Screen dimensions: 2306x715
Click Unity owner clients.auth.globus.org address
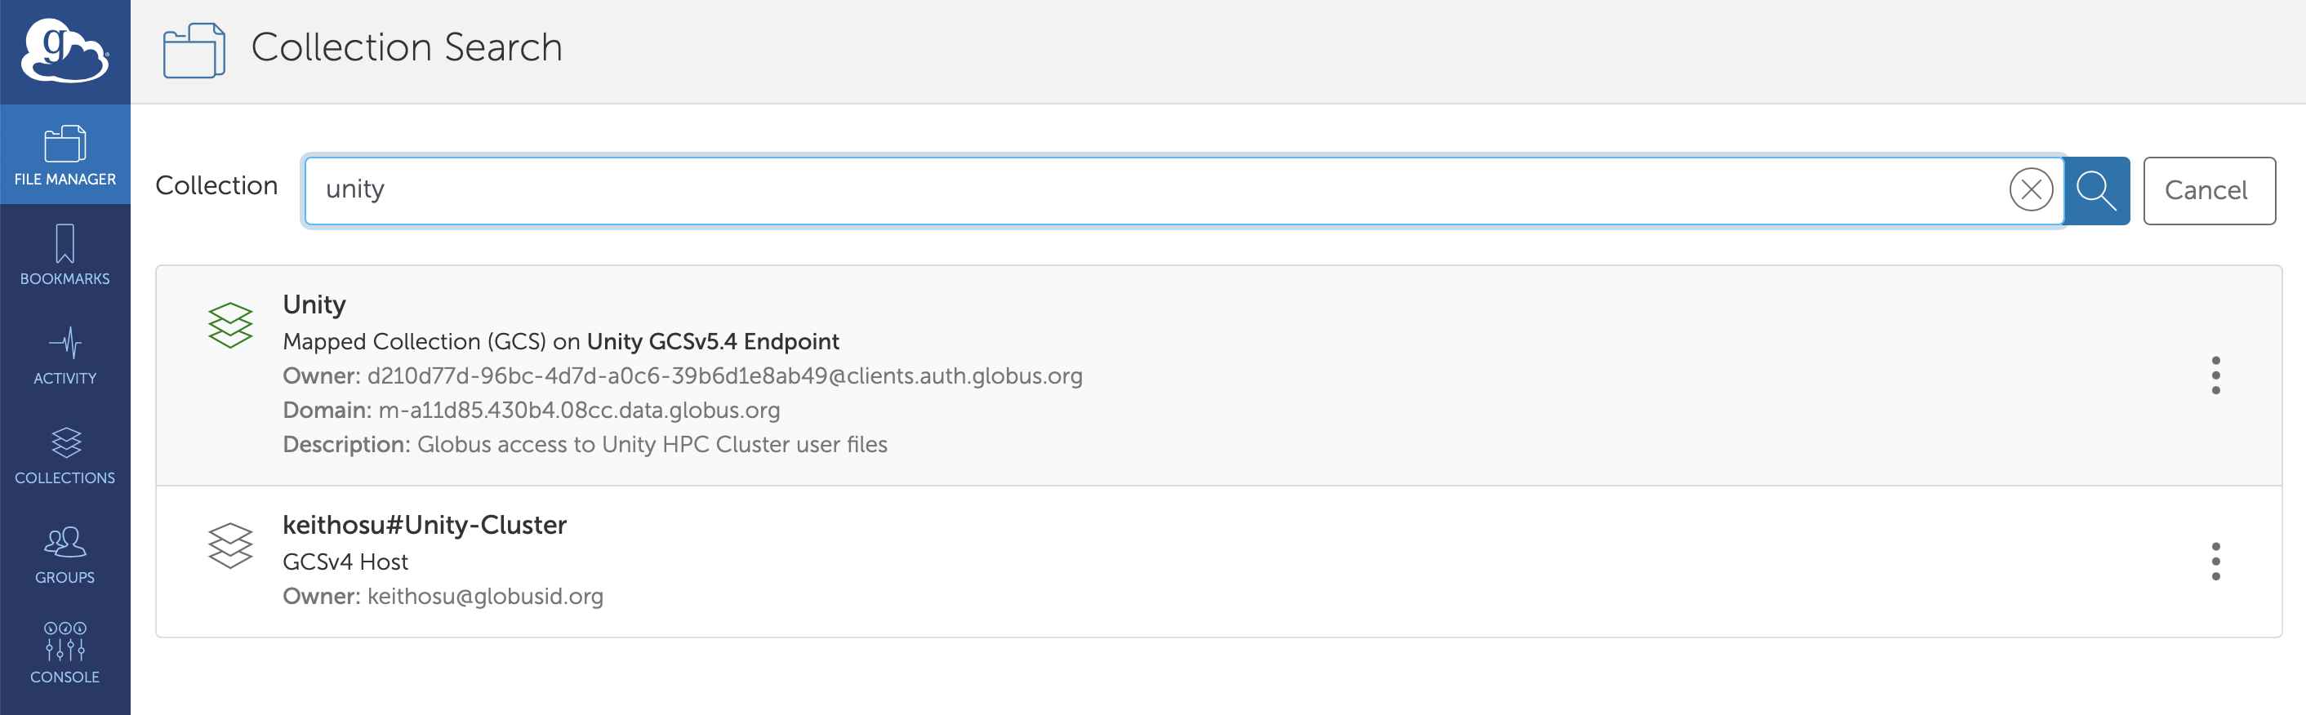point(724,375)
